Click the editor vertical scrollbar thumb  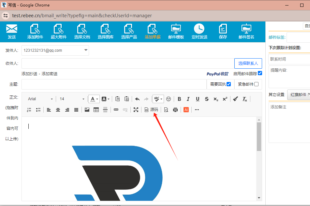pyautogui.click(x=259, y=137)
